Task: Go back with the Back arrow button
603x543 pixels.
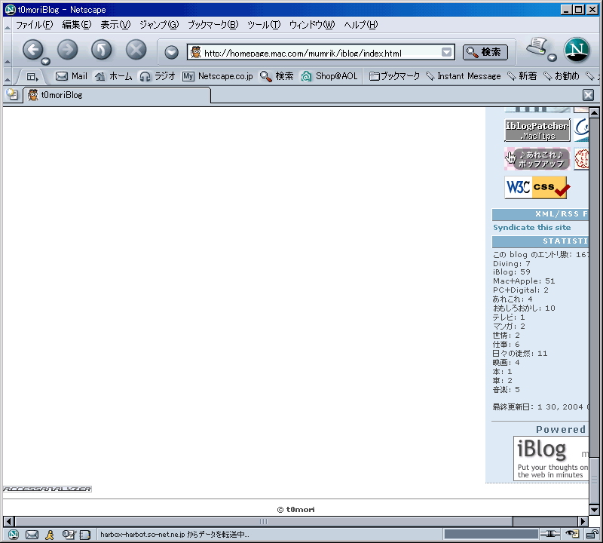Action: (33, 50)
